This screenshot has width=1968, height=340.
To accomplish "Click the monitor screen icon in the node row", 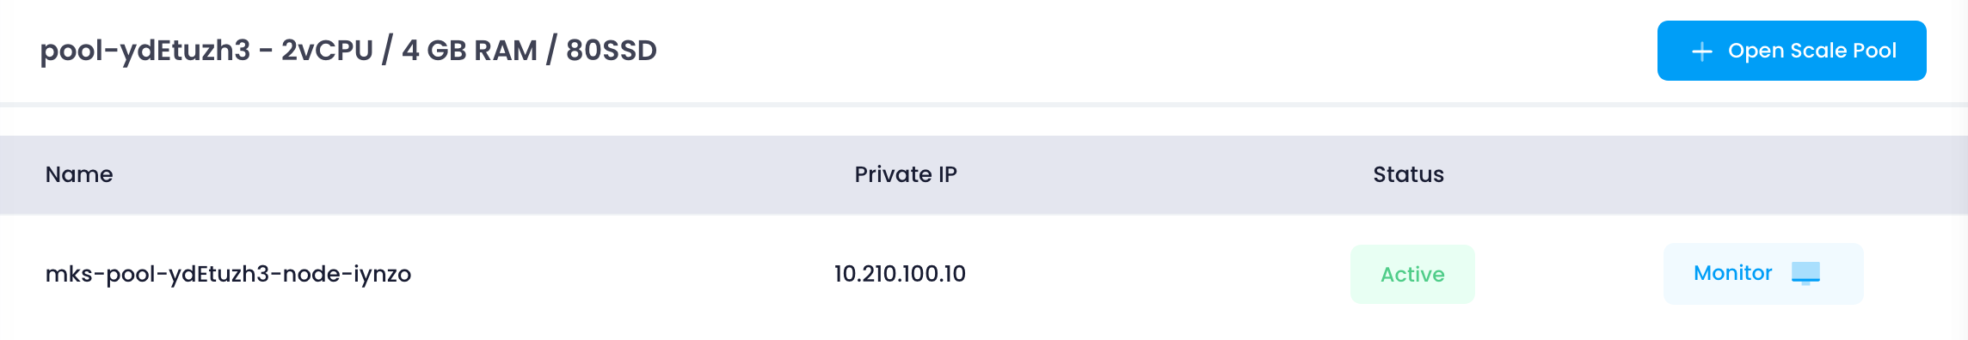I will (1805, 273).
